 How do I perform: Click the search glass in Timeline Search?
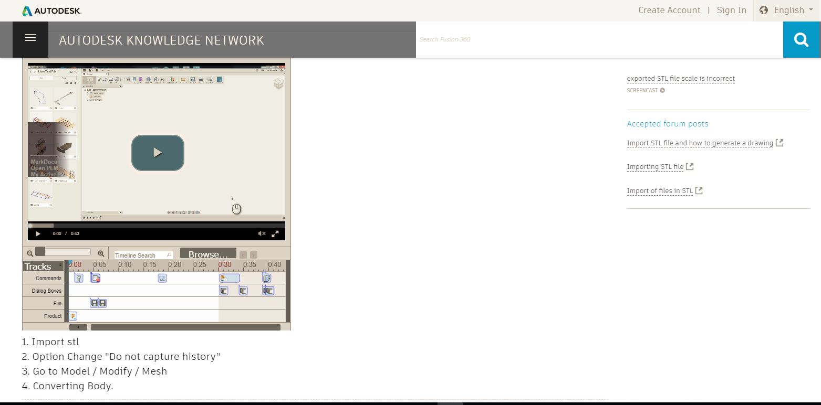(x=169, y=255)
